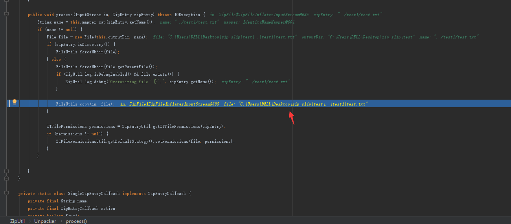Click 'private final ZipEntryCallback action;' field
The width and height of the screenshot is (511, 224).
point(72,208)
